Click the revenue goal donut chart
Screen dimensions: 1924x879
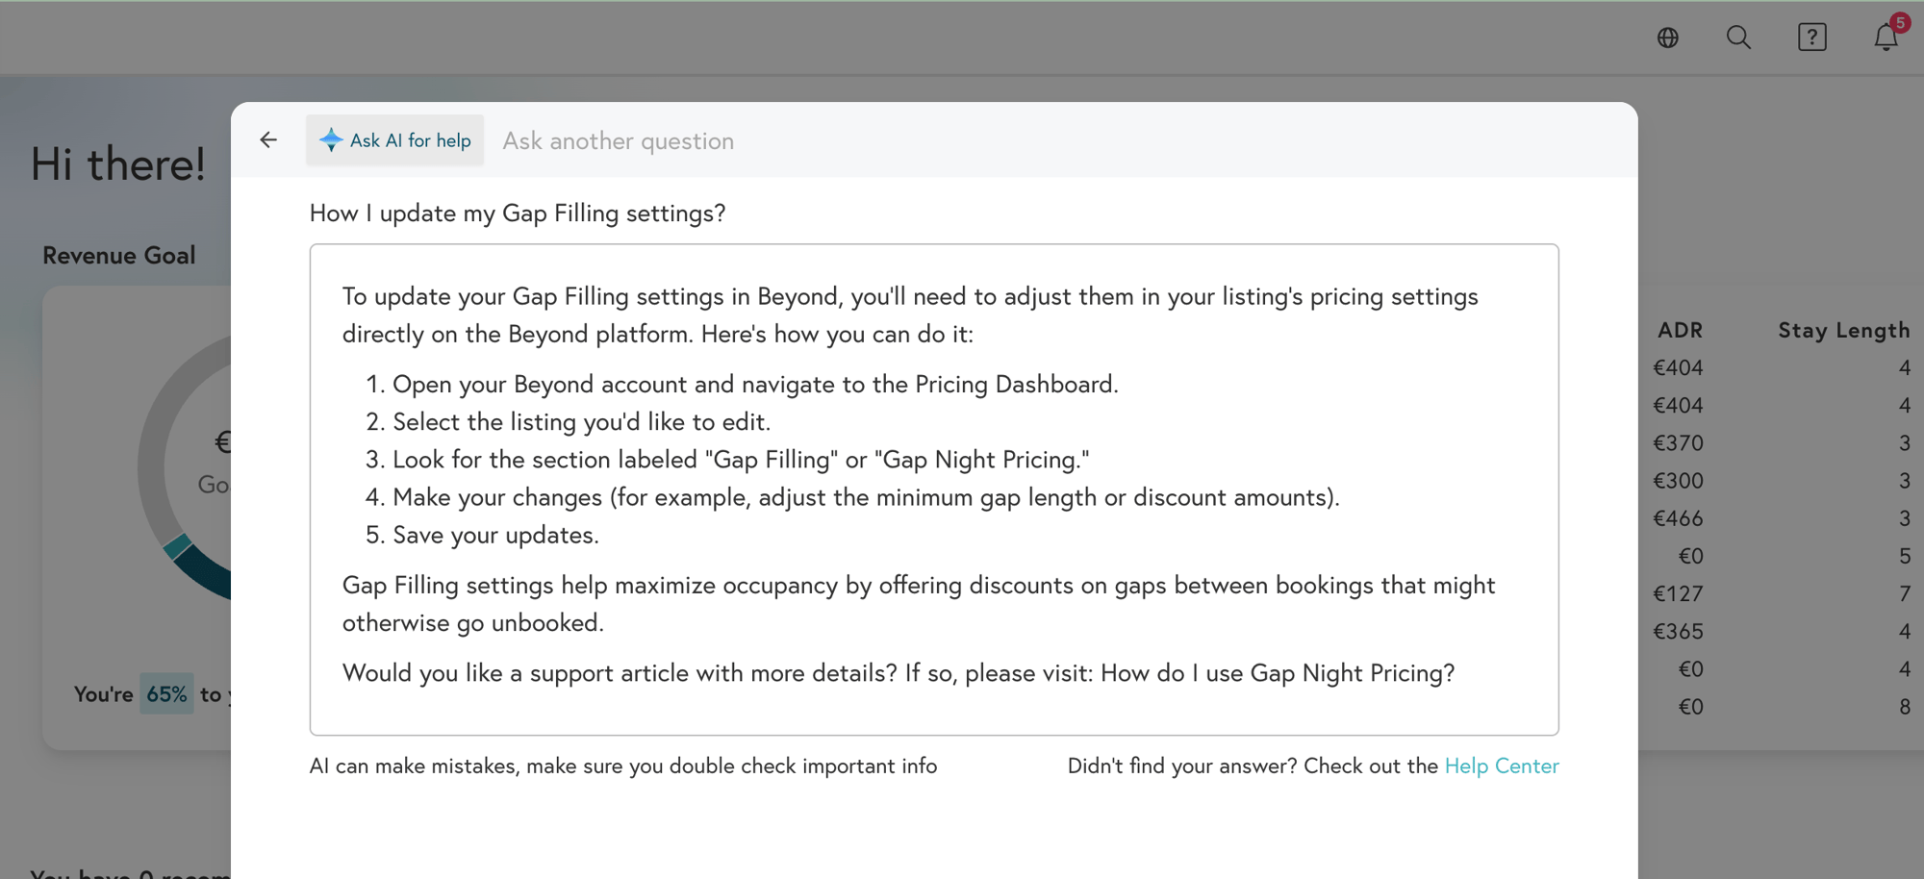point(185,468)
